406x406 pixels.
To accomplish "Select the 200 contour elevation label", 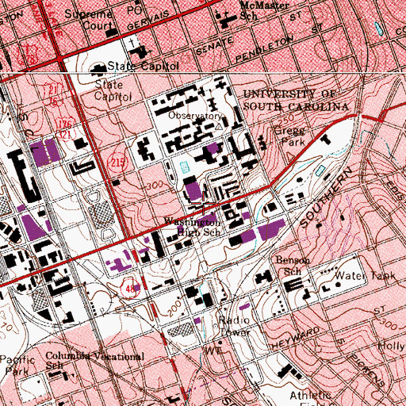I will [174, 308].
